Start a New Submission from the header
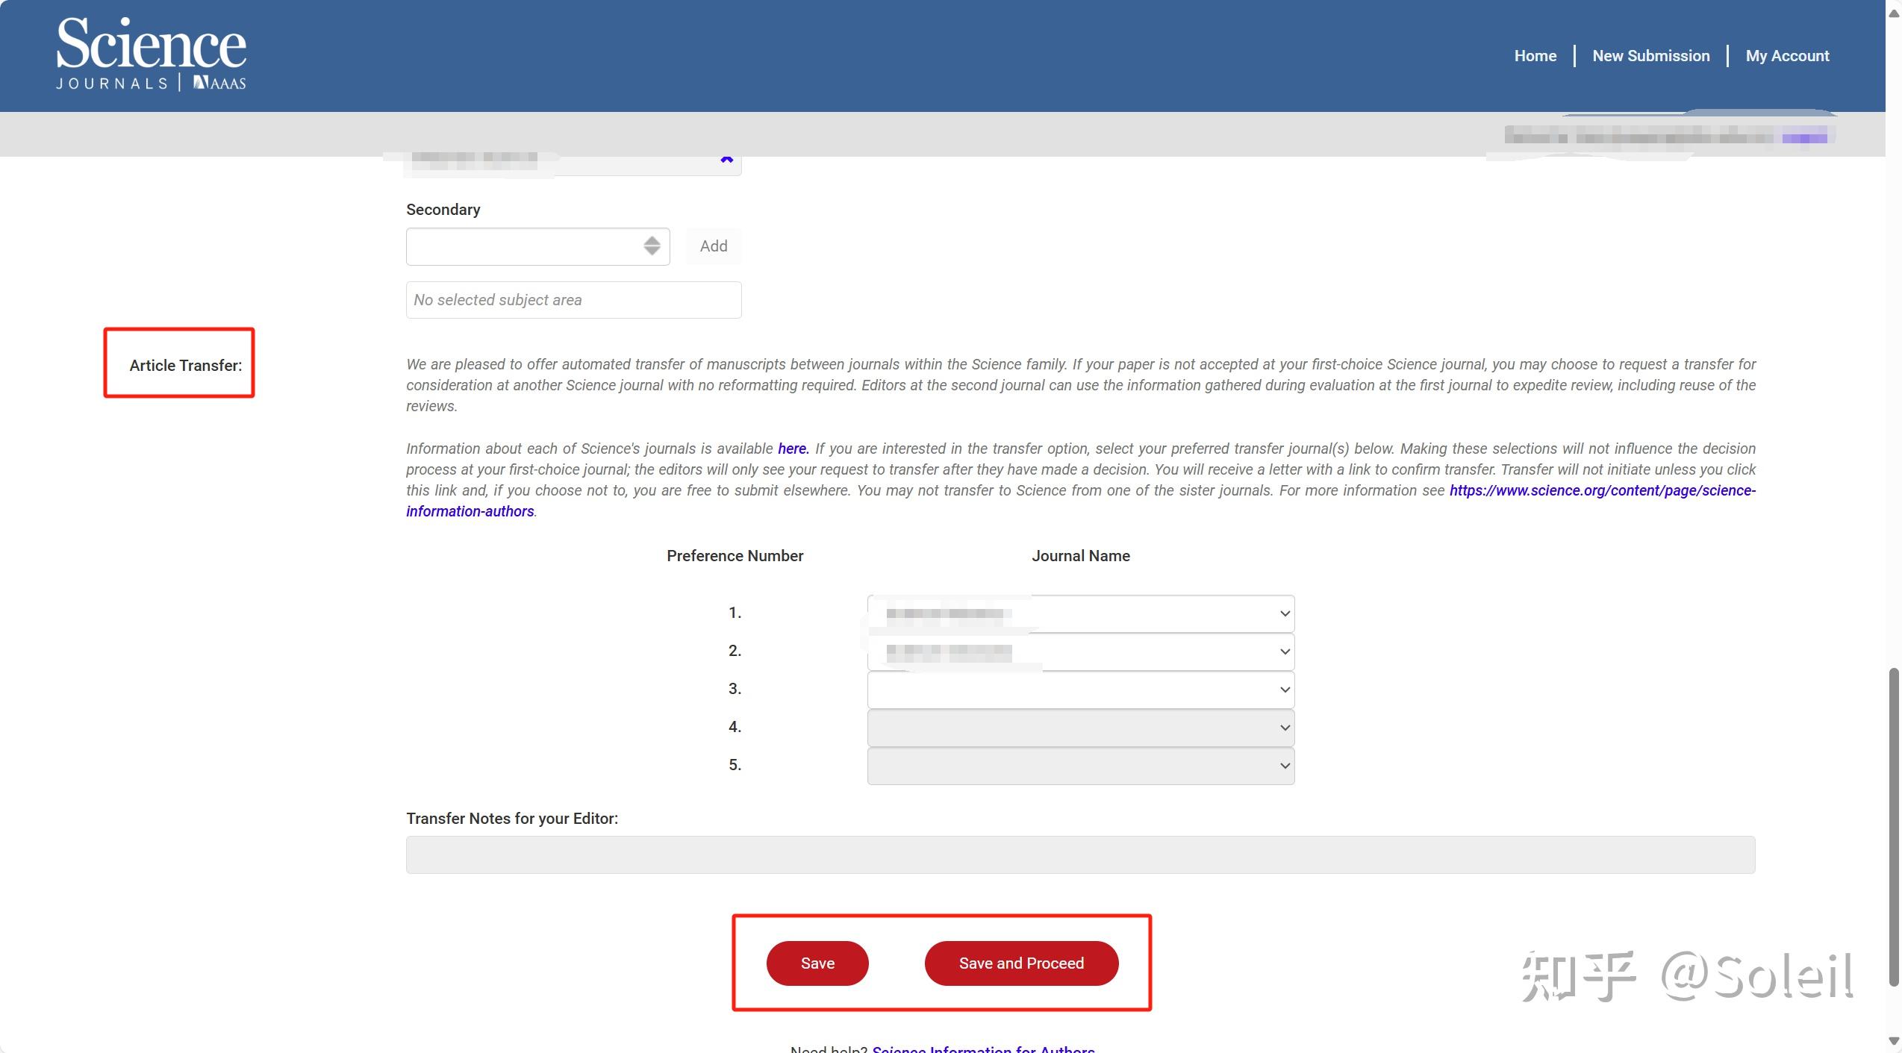 click(x=1650, y=56)
